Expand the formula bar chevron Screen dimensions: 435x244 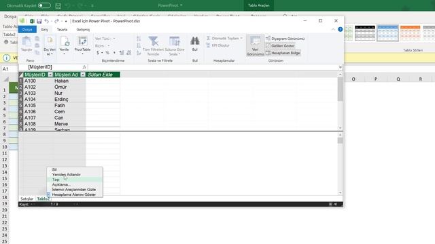(x=340, y=67)
